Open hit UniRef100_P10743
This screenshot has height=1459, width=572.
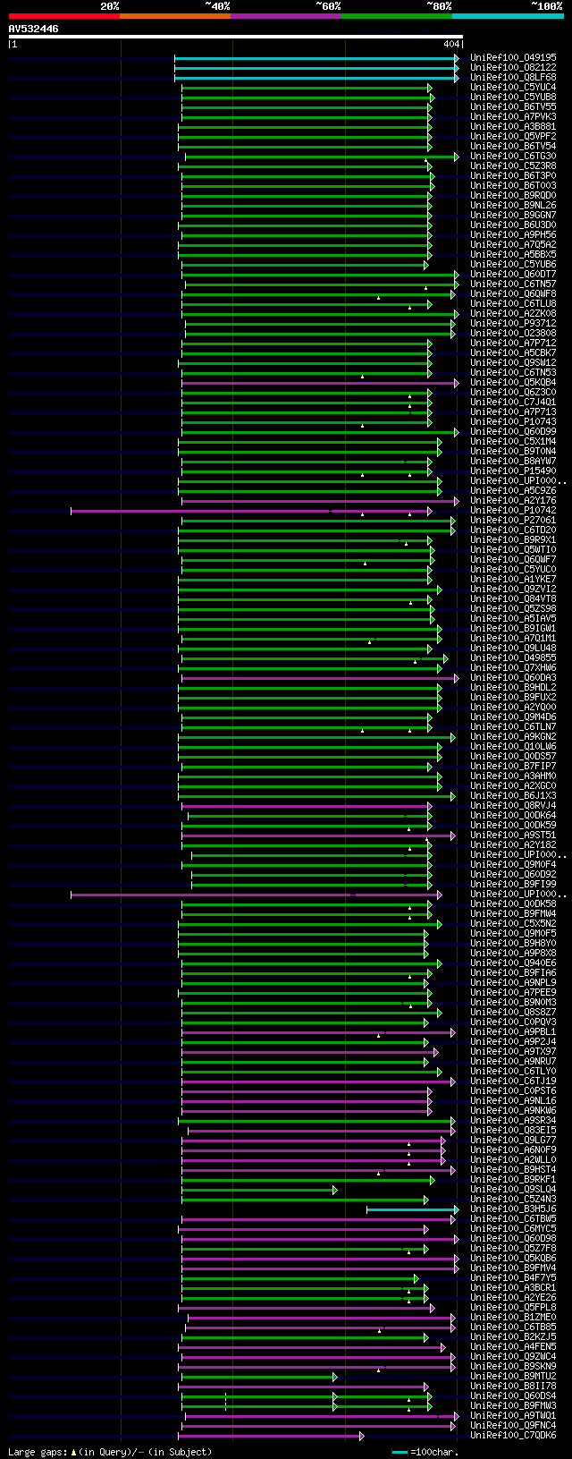[x=513, y=422]
